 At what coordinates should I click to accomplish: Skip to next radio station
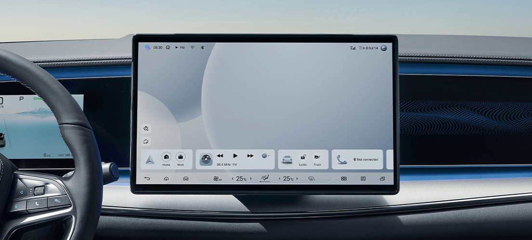(250, 156)
